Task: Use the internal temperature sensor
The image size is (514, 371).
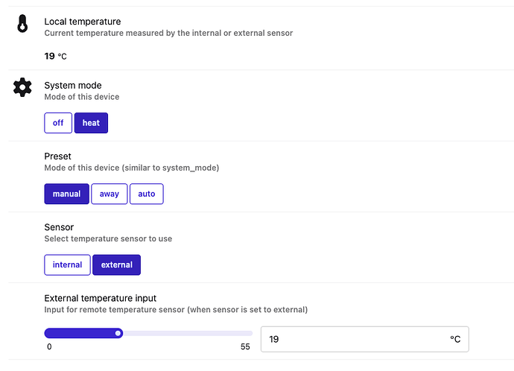Action: [x=67, y=264]
